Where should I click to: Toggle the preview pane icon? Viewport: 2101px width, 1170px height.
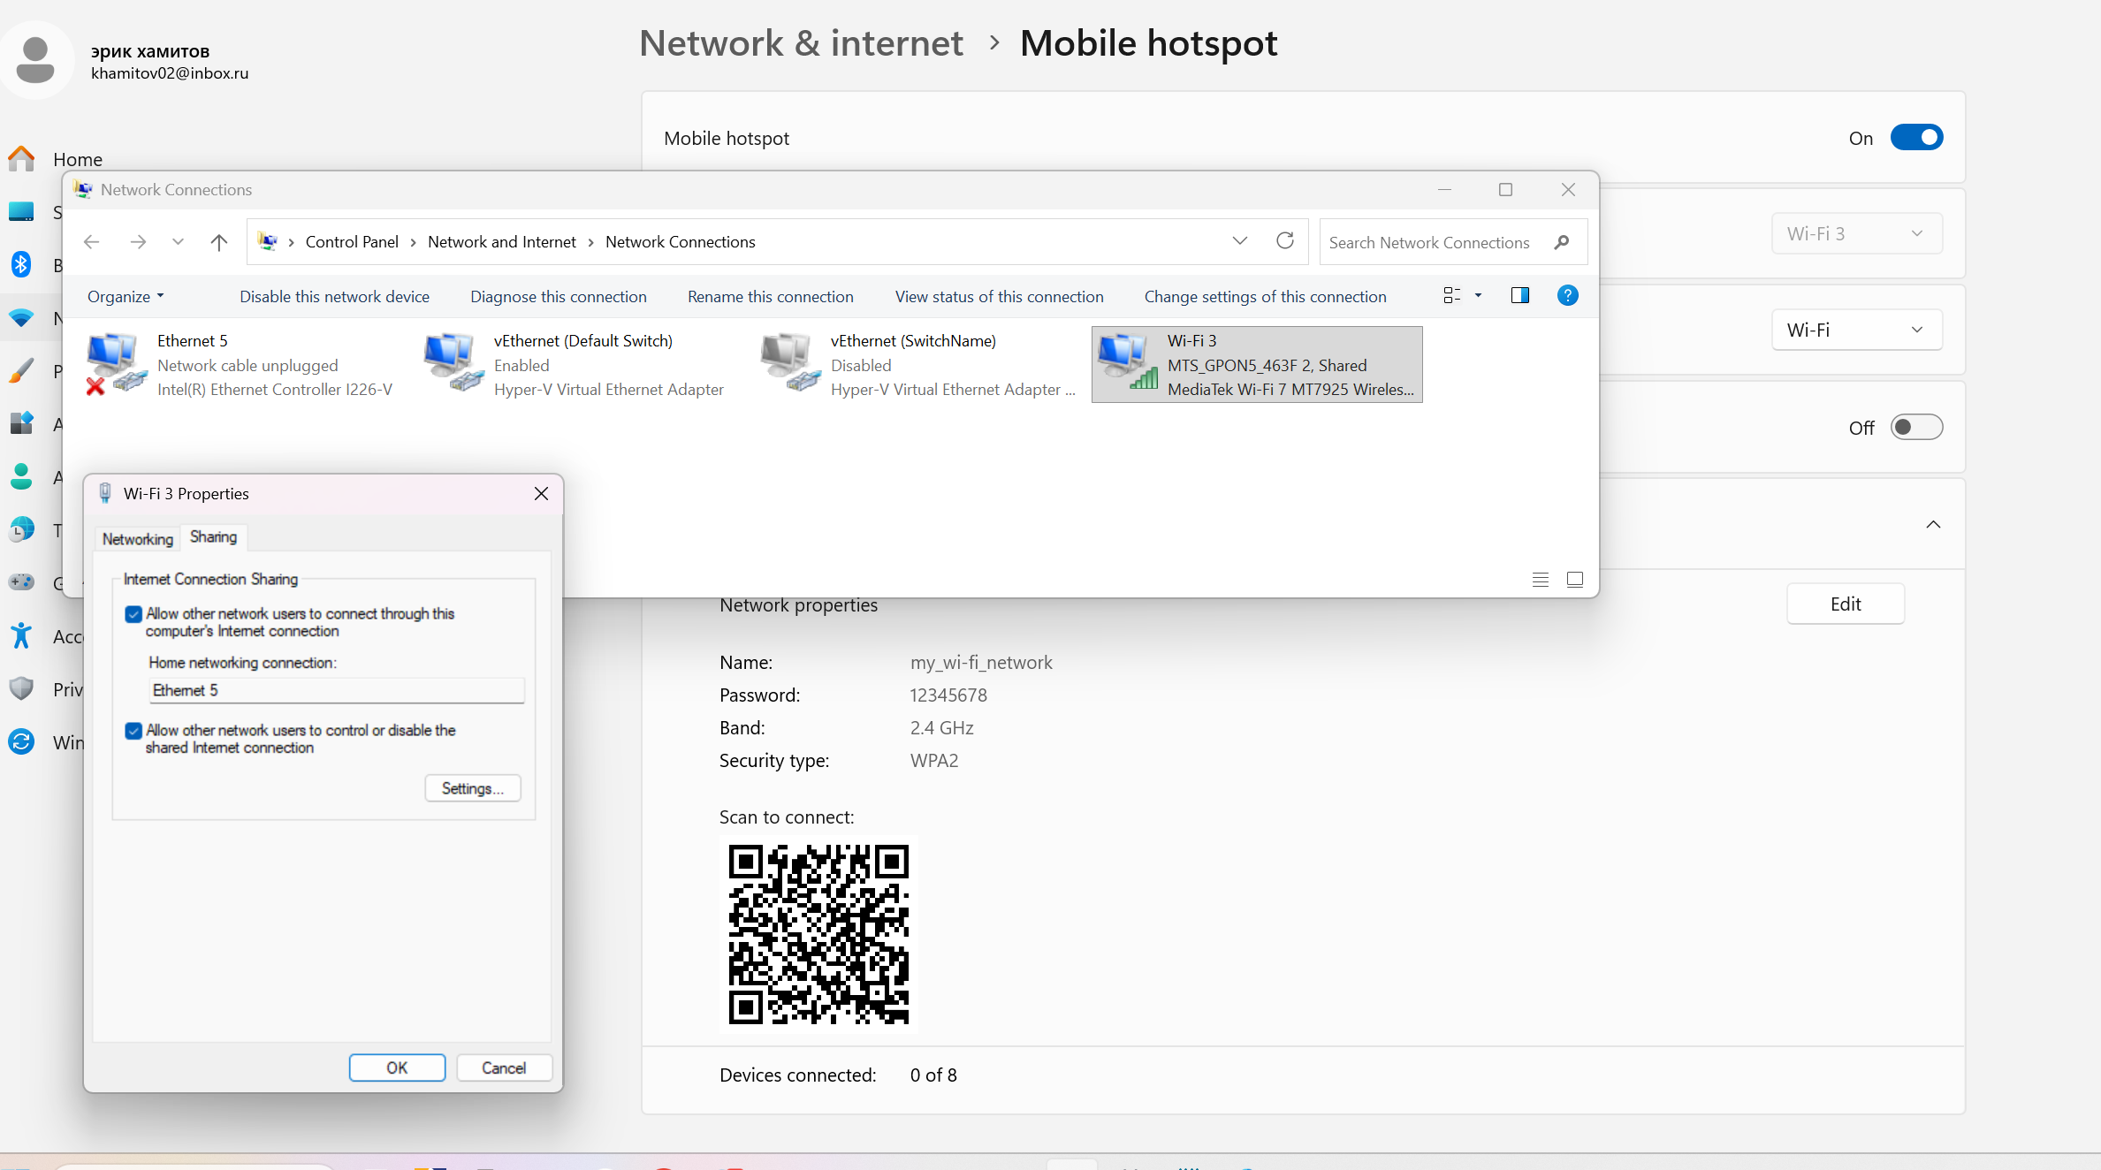[1519, 296]
